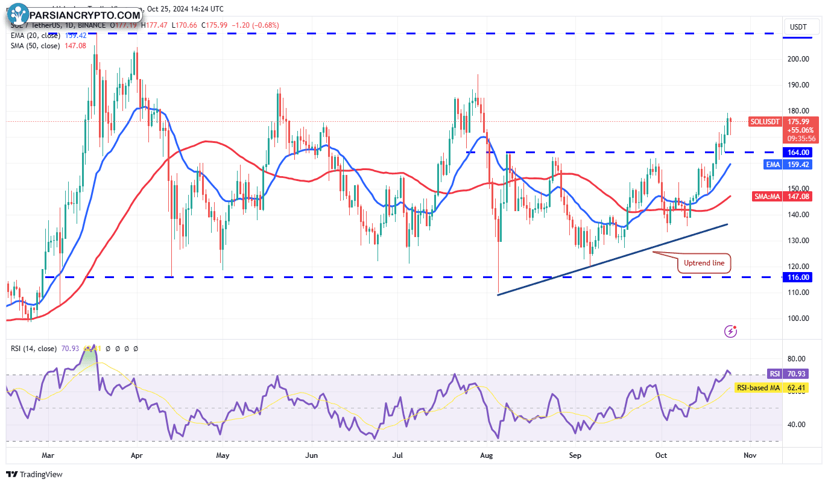828x485 pixels.
Task: Open the TradingView logo link
Action: [x=34, y=474]
